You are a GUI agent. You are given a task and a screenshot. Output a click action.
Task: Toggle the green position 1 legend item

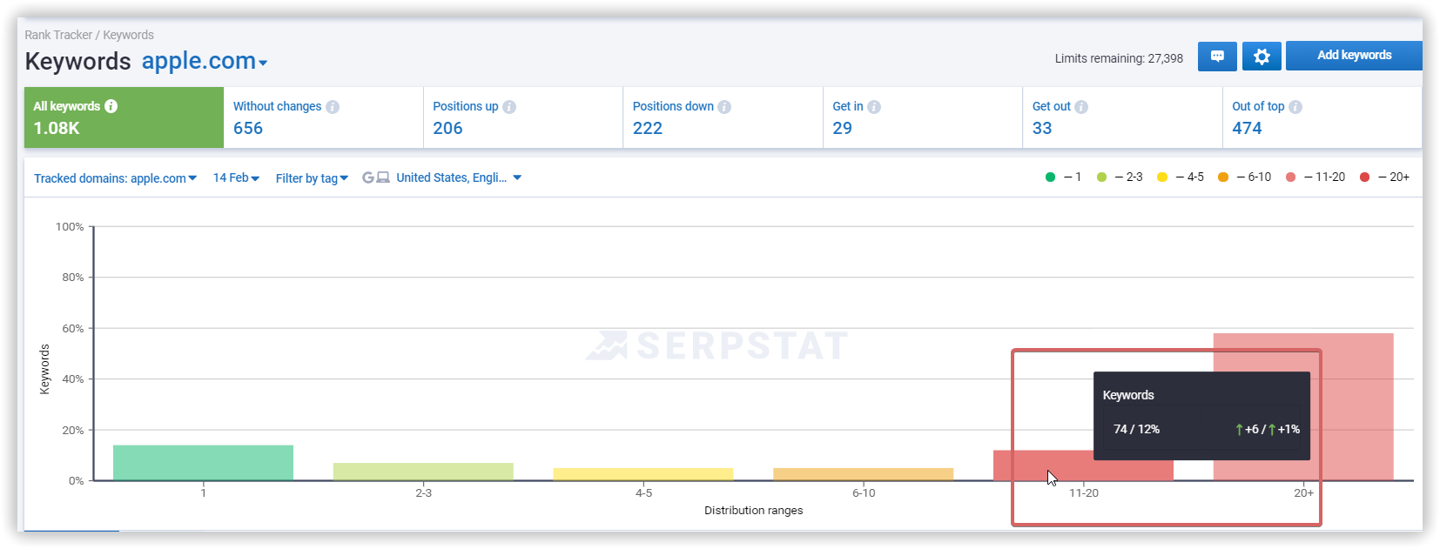(1063, 177)
